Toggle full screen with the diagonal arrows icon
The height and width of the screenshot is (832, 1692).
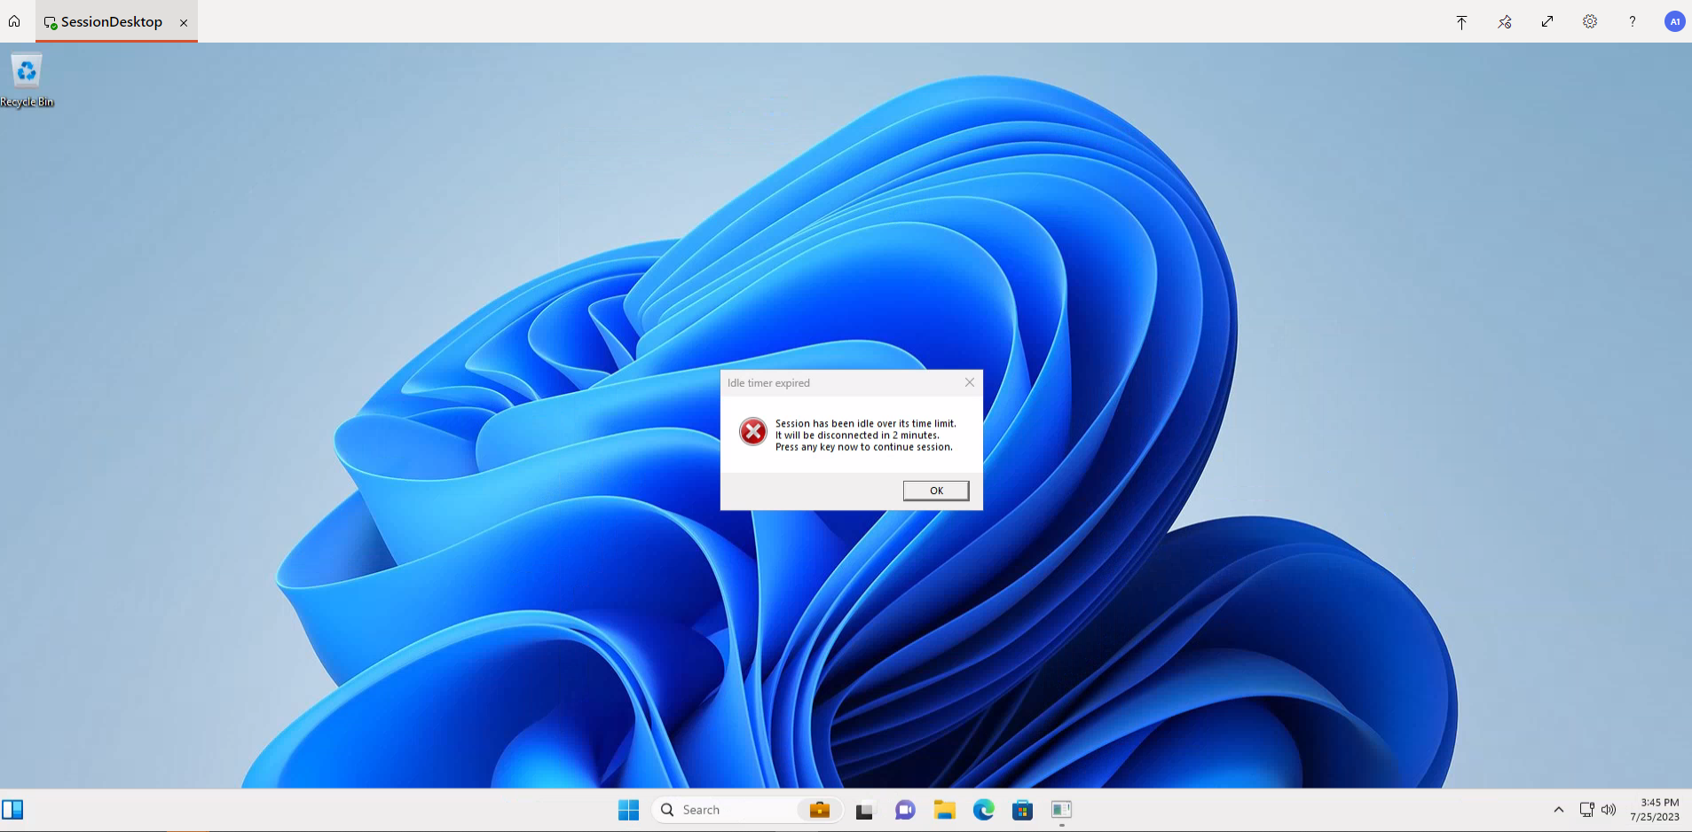[x=1546, y=21]
